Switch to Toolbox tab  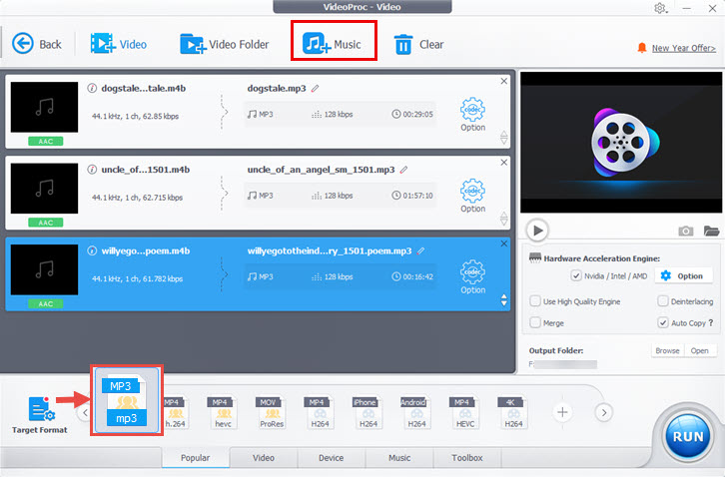467,458
